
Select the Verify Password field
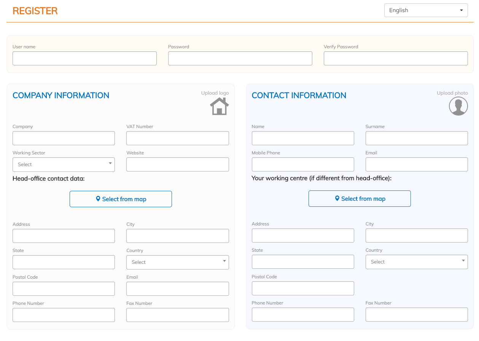point(395,59)
